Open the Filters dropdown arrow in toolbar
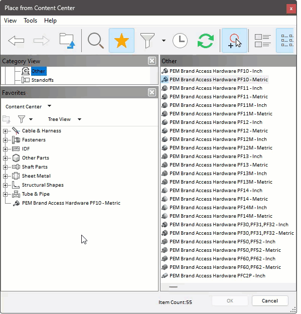Screen dimensions: 301x314 (x=164, y=41)
